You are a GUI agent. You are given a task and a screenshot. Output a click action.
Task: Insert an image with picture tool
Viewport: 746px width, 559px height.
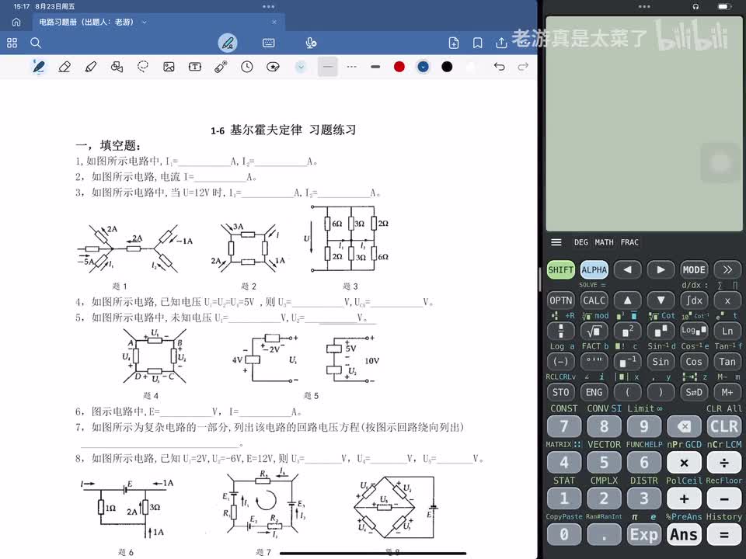tap(169, 67)
